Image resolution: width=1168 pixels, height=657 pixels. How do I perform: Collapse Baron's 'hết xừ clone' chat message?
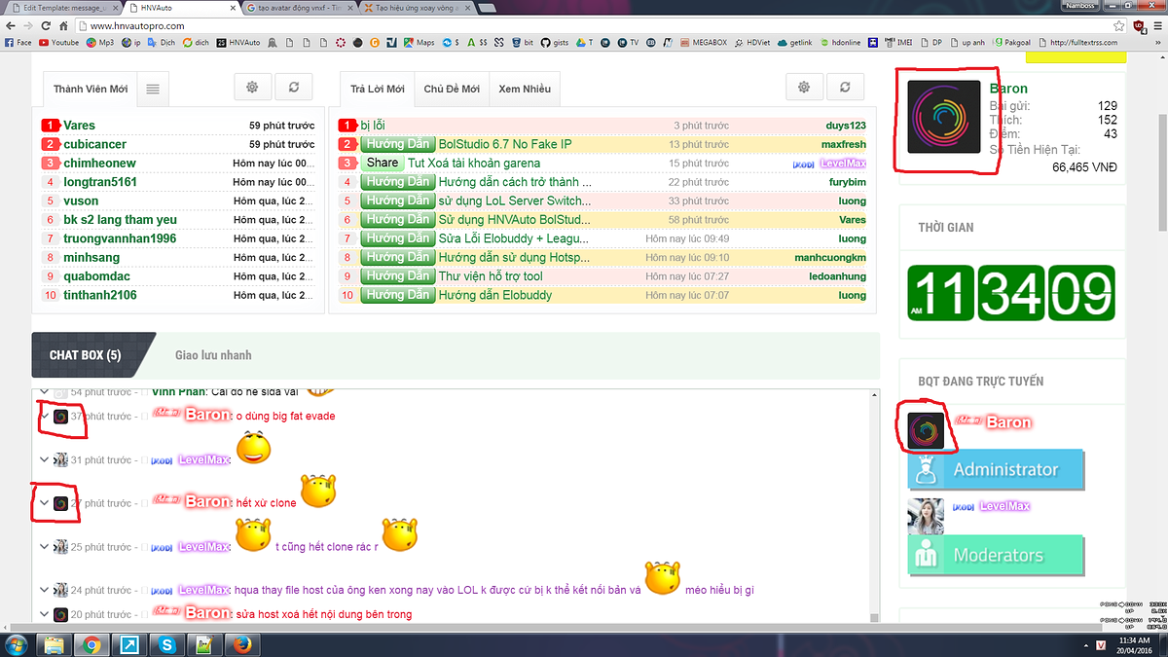pos(43,502)
